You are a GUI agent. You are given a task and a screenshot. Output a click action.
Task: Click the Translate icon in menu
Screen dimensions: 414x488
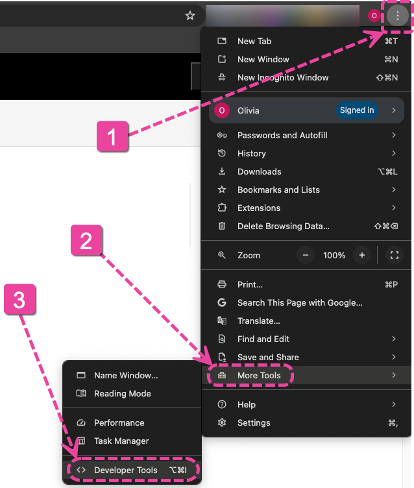(x=222, y=321)
